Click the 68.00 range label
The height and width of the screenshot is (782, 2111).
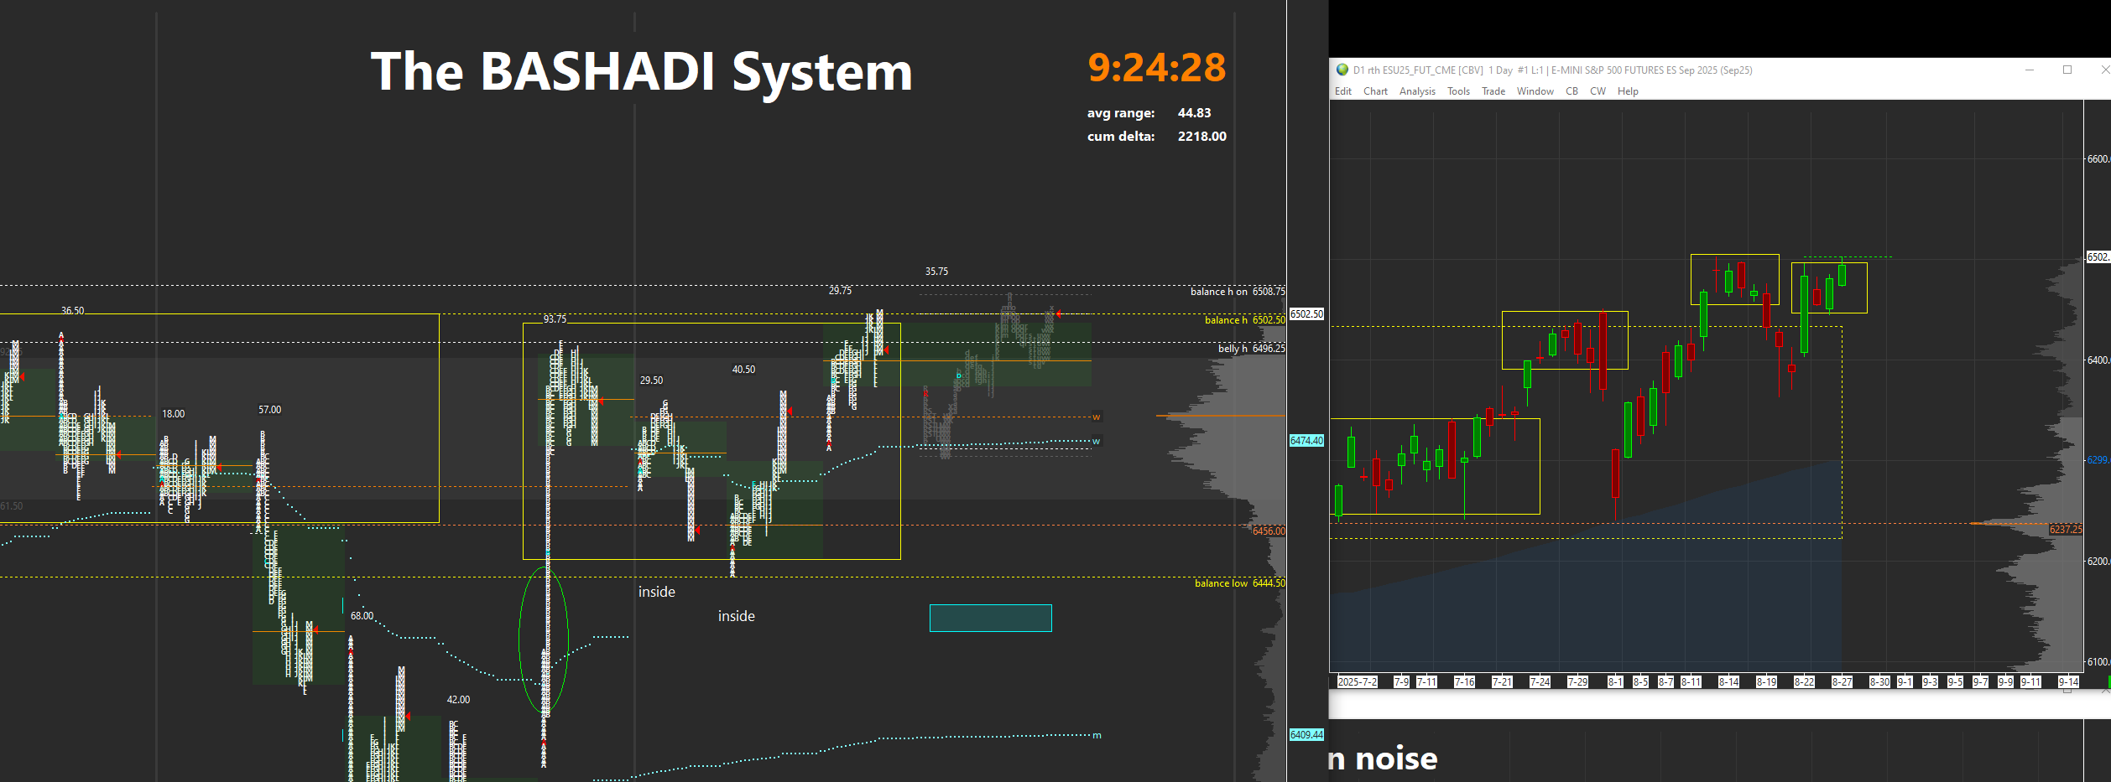point(362,616)
